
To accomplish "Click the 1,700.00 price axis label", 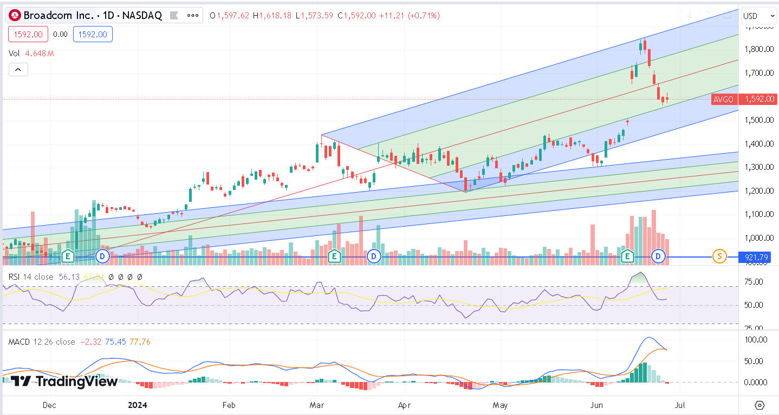I will click(x=759, y=73).
